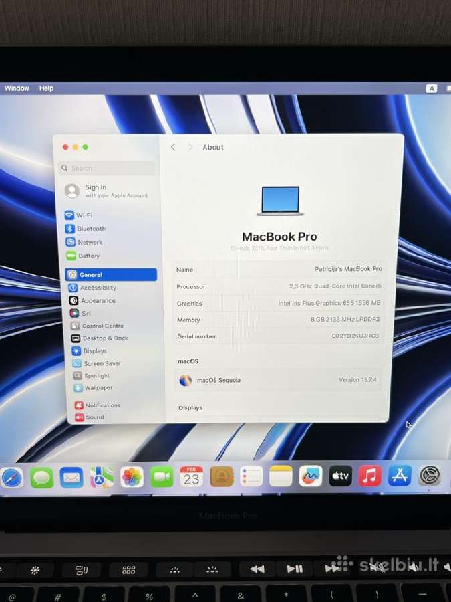Go forward with the right chevron button
Viewport: 451px width, 602px height.
(190, 147)
